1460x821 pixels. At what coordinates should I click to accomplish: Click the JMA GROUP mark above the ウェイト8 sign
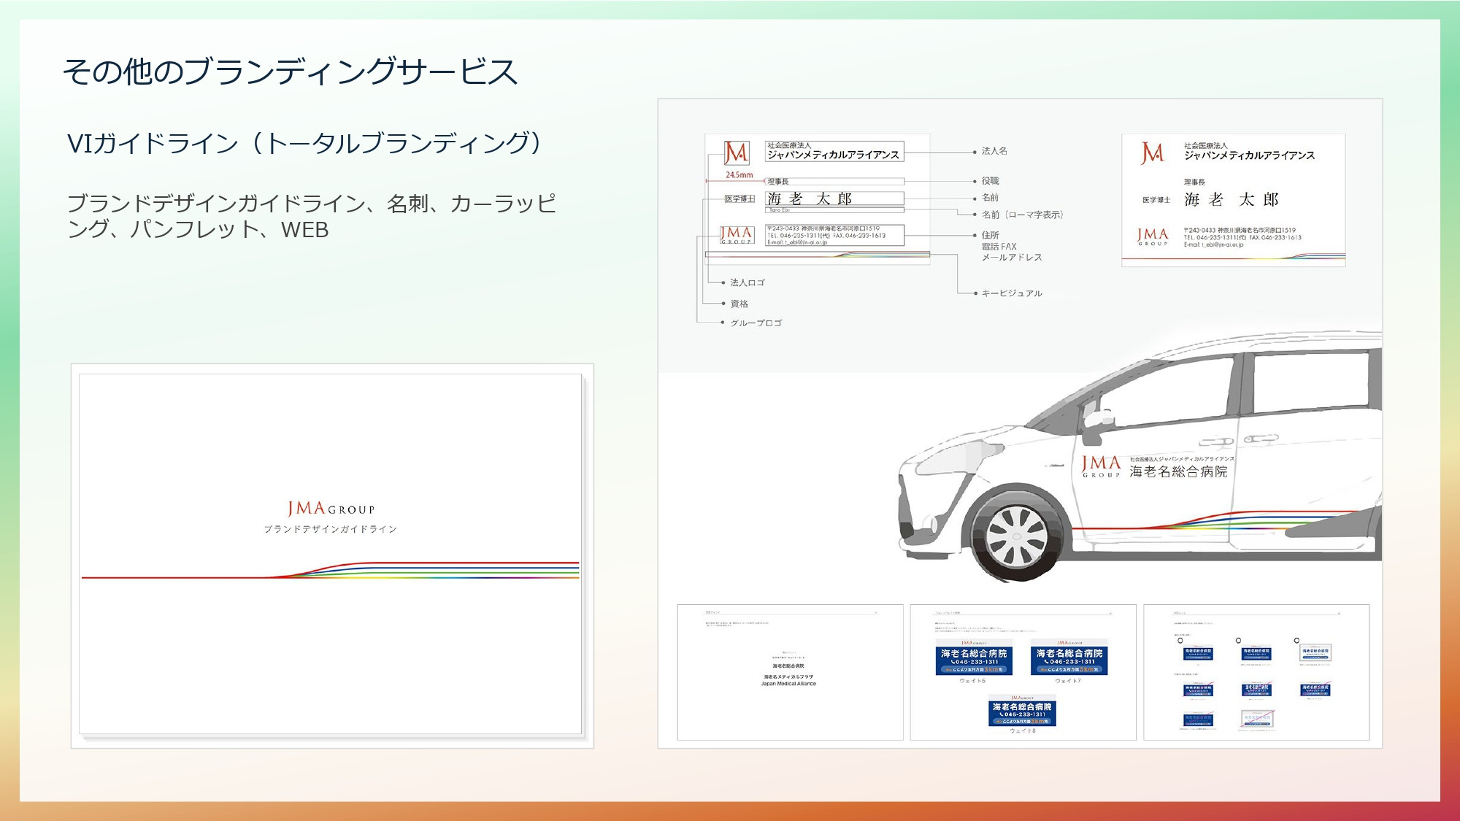(x=1022, y=697)
